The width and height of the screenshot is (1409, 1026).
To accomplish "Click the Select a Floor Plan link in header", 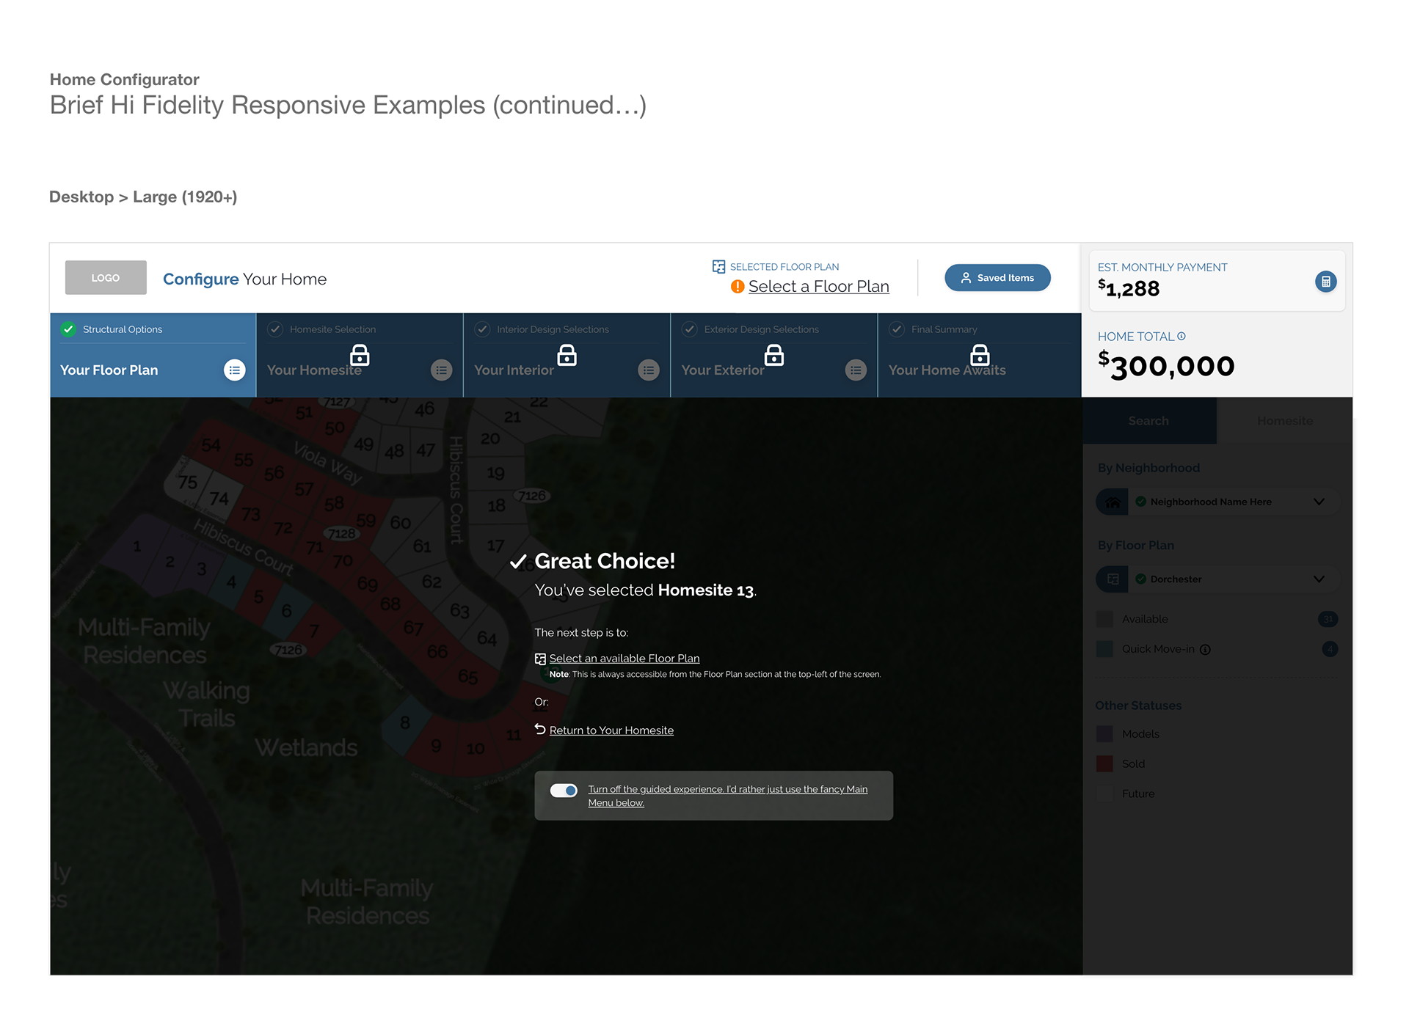I will click(819, 287).
